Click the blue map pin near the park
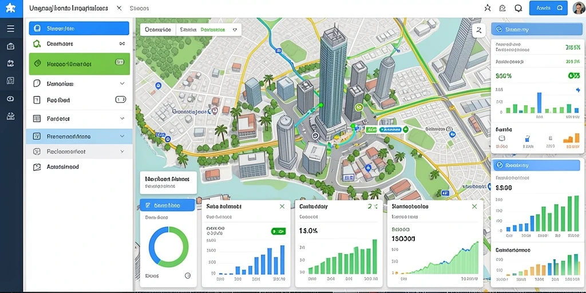Image resolution: width=586 pixels, height=293 pixels. [158, 86]
